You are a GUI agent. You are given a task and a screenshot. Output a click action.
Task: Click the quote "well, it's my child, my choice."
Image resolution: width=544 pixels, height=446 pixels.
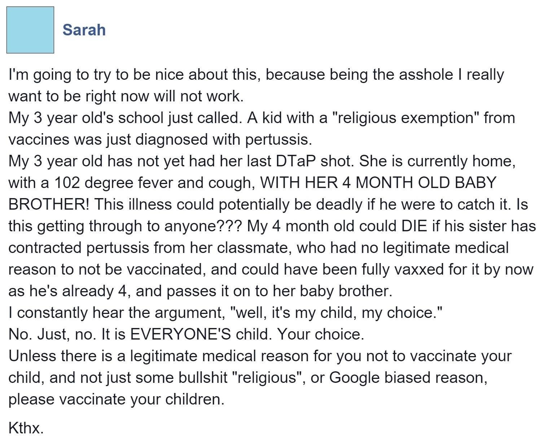coord(336,313)
